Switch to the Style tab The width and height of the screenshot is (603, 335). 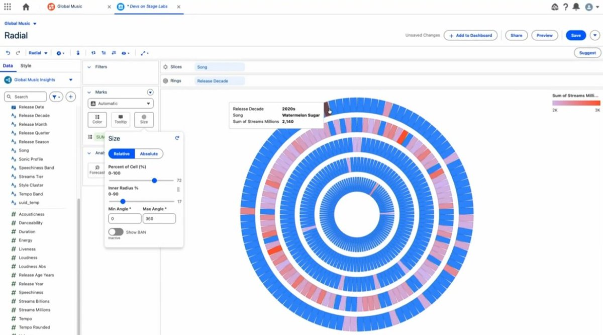click(x=26, y=66)
